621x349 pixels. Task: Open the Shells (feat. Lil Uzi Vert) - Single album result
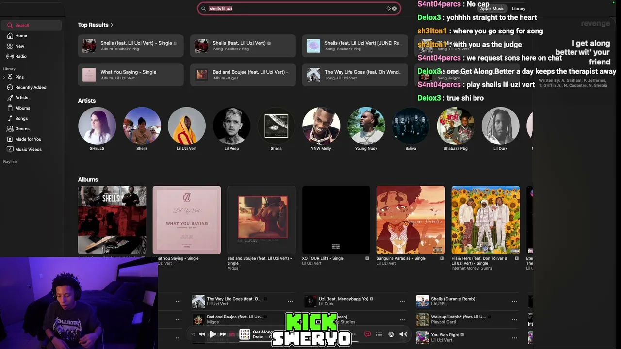[x=131, y=46]
